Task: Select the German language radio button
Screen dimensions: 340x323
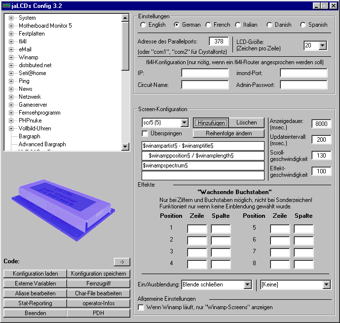Action: [x=177, y=25]
